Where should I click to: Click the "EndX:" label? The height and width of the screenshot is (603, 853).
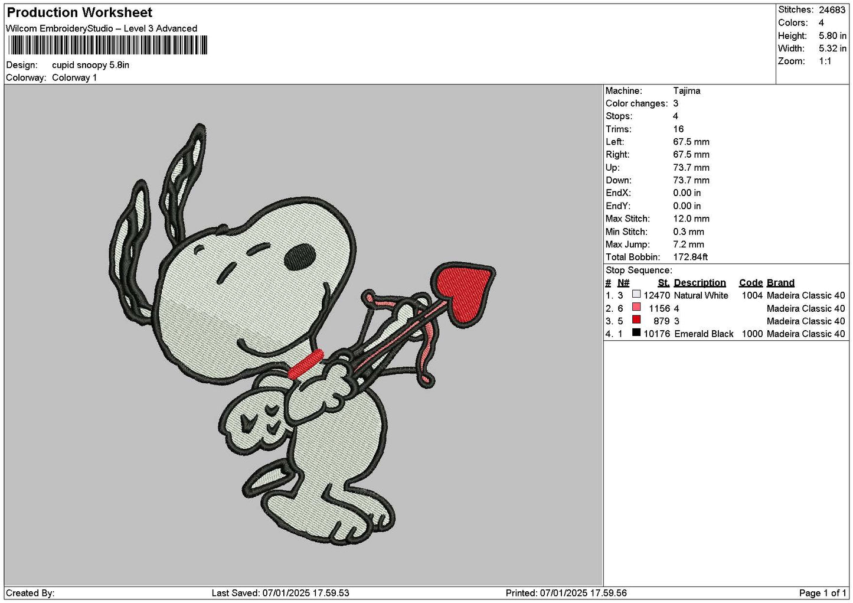pyautogui.click(x=618, y=193)
